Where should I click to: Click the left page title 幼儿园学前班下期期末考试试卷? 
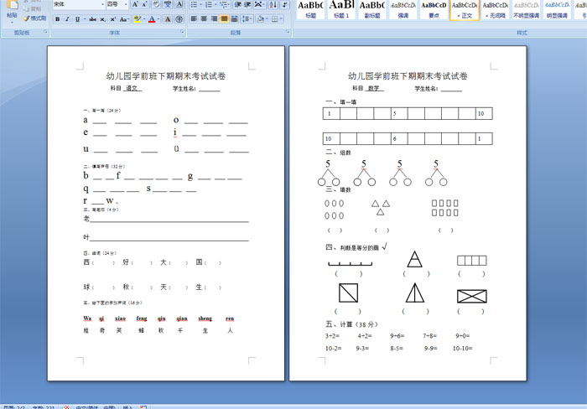tap(166, 76)
